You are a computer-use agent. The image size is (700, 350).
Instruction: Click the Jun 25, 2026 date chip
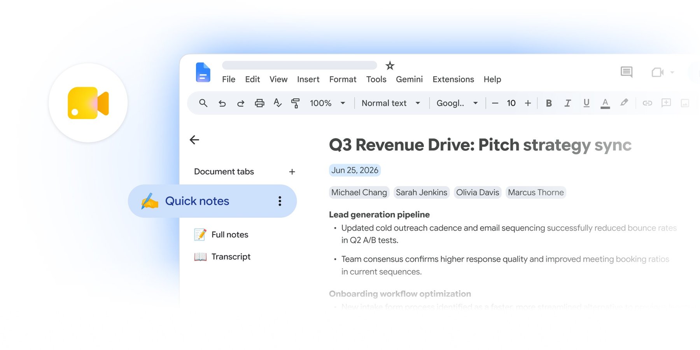point(355,170)
